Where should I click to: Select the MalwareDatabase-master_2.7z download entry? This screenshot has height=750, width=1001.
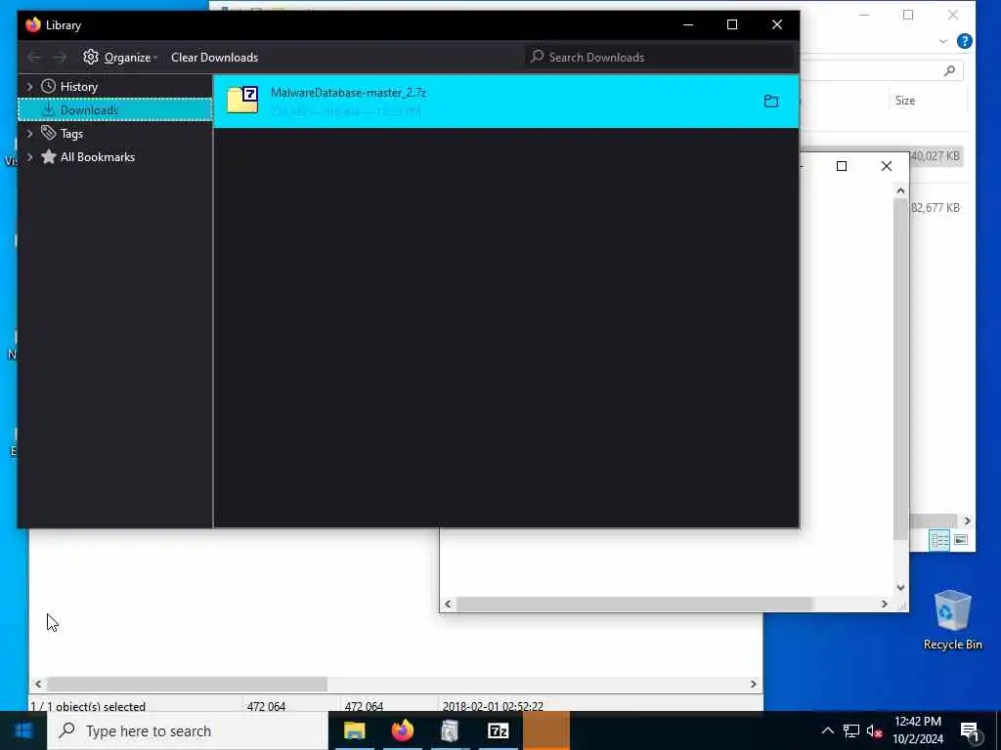(505, 102)
